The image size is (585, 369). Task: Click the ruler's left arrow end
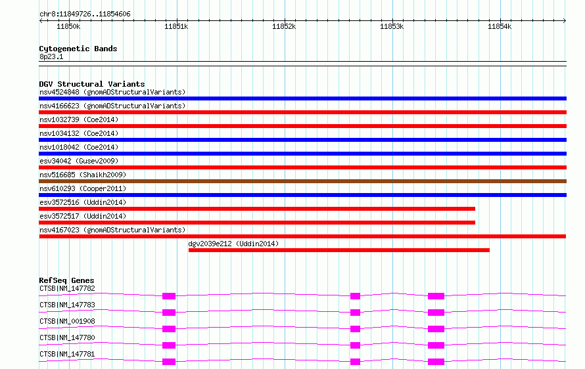pyautogui.click(x=41, y=20)
